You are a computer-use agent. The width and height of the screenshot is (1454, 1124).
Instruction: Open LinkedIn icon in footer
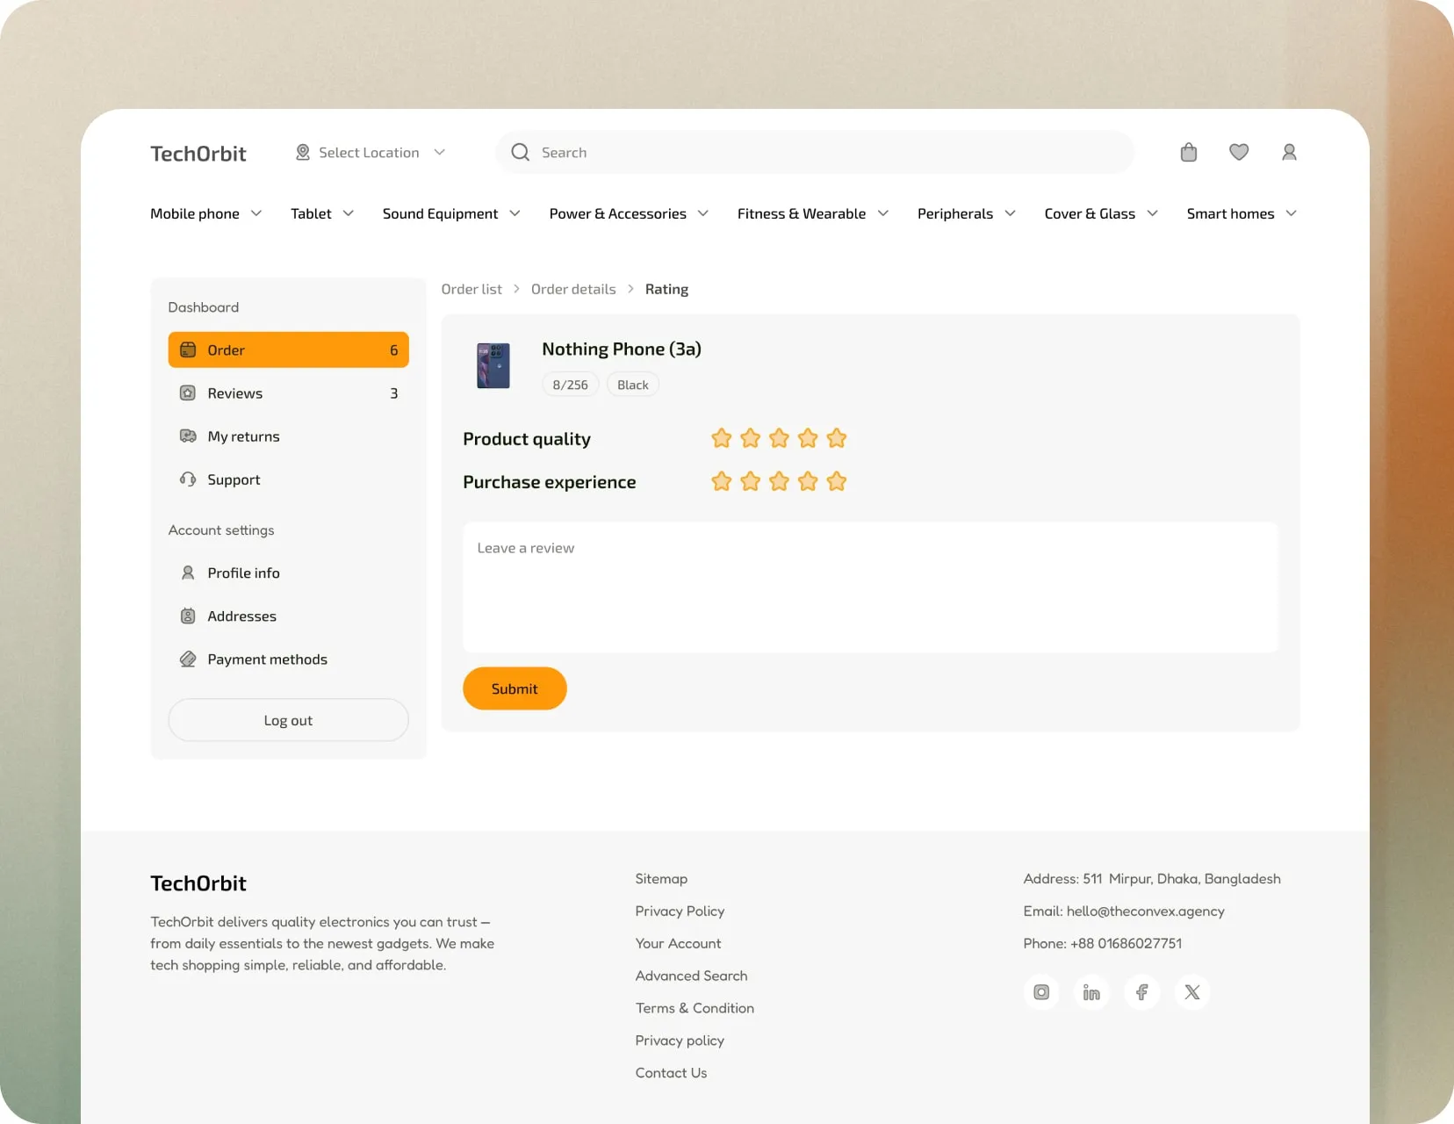(1091, 992)
